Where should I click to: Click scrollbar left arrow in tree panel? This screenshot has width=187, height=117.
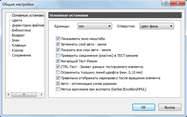pyautogui.click(x=8, y=95)
